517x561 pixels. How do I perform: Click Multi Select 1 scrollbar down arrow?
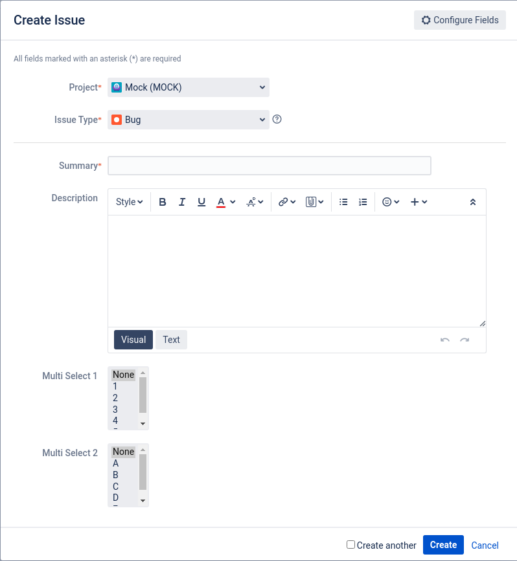click(143, 424)
